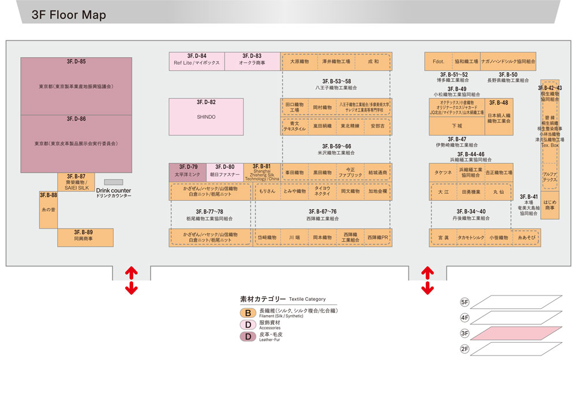Click the タケツネ booth

(443, 173)
